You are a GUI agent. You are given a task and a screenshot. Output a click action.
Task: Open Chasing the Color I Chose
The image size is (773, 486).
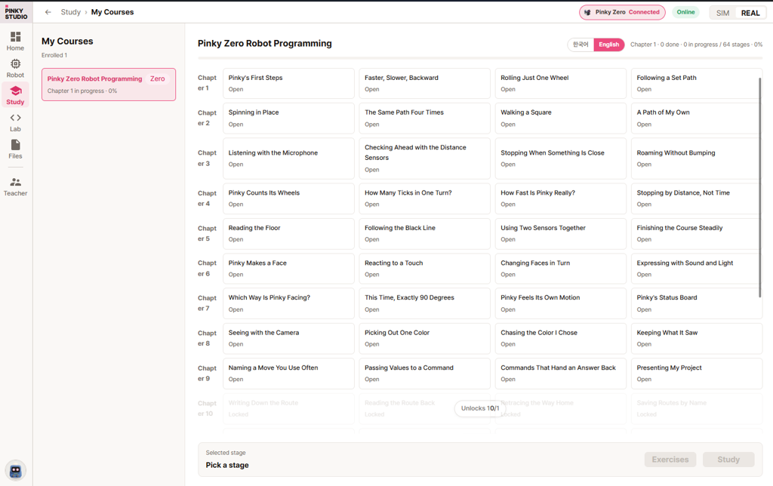point(561,338)
